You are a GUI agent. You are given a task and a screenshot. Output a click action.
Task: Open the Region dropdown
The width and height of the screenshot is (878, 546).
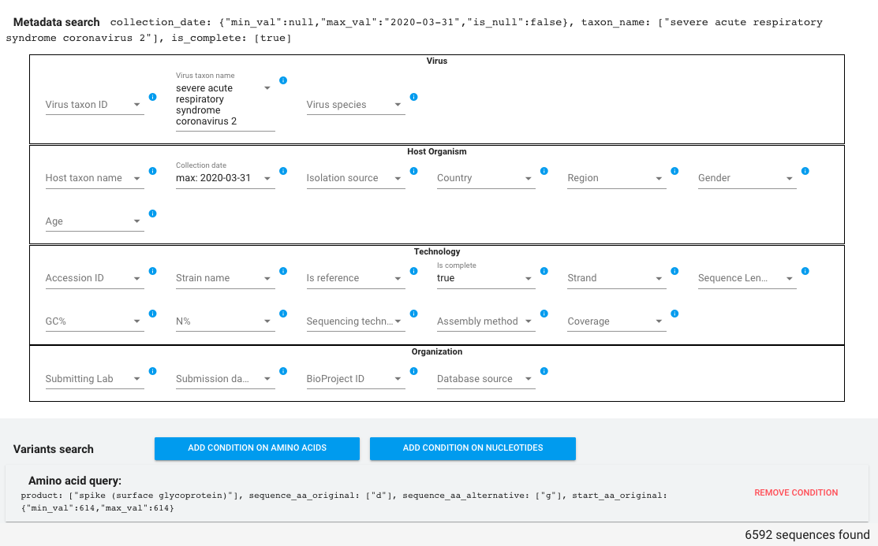point(617,178)
